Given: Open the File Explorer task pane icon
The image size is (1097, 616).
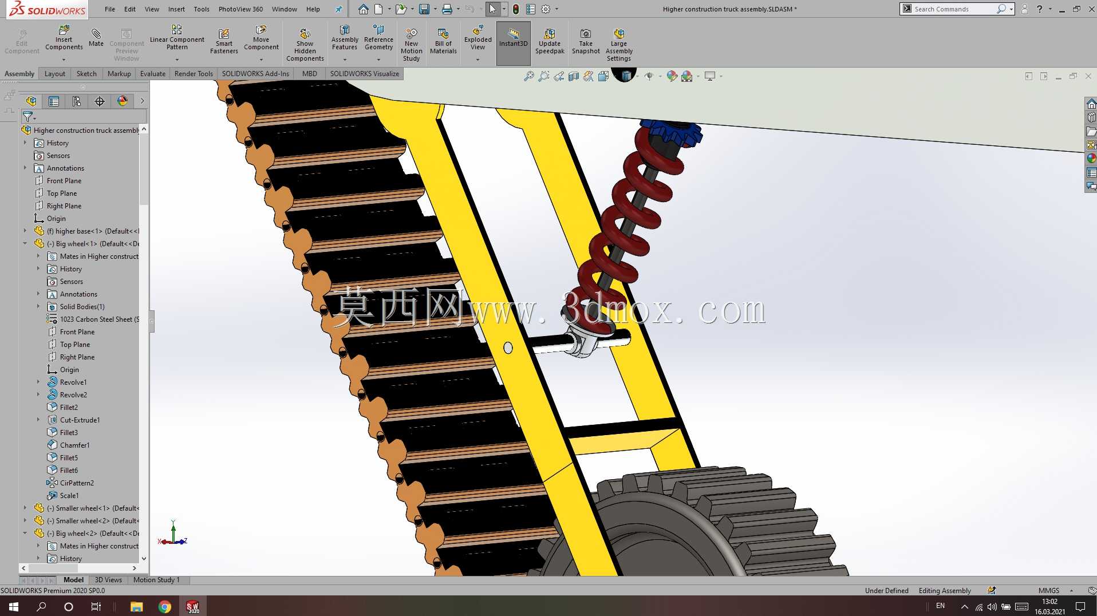Looking at the screenshot, I should pos(1091,131).
